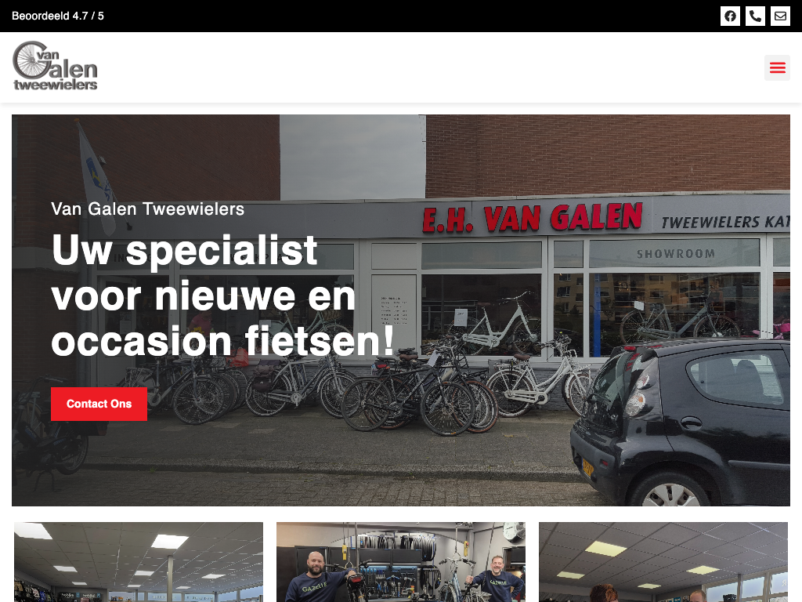The height and width of the screenshot is (602, 802).
Task: Click the SHOWROOM window lettering
Action: tap(676, 253)
